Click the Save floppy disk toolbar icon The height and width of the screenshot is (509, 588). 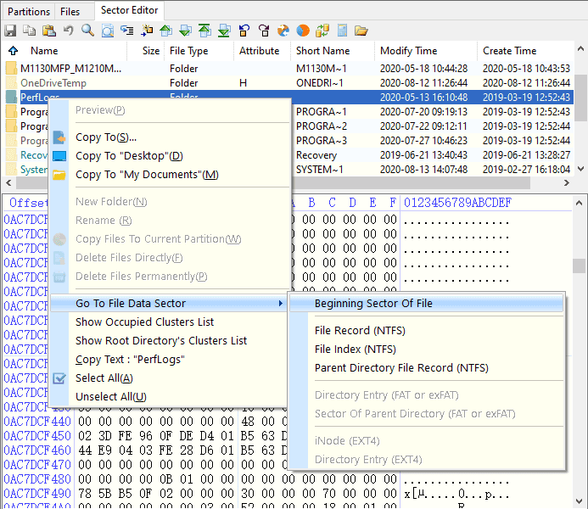coord(10,31)
